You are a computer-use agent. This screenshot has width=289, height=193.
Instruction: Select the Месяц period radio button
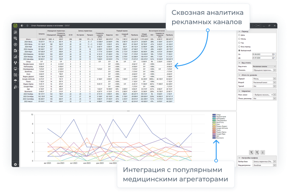click(x=239, y=39)
